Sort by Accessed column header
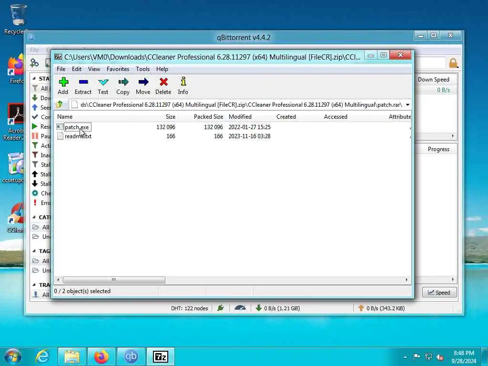The image size is (488, 366). tap(345, 117)
